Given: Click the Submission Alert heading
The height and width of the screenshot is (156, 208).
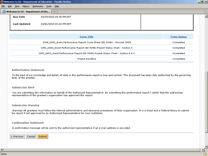Looking at the screenshot, I should click(23, 87).
